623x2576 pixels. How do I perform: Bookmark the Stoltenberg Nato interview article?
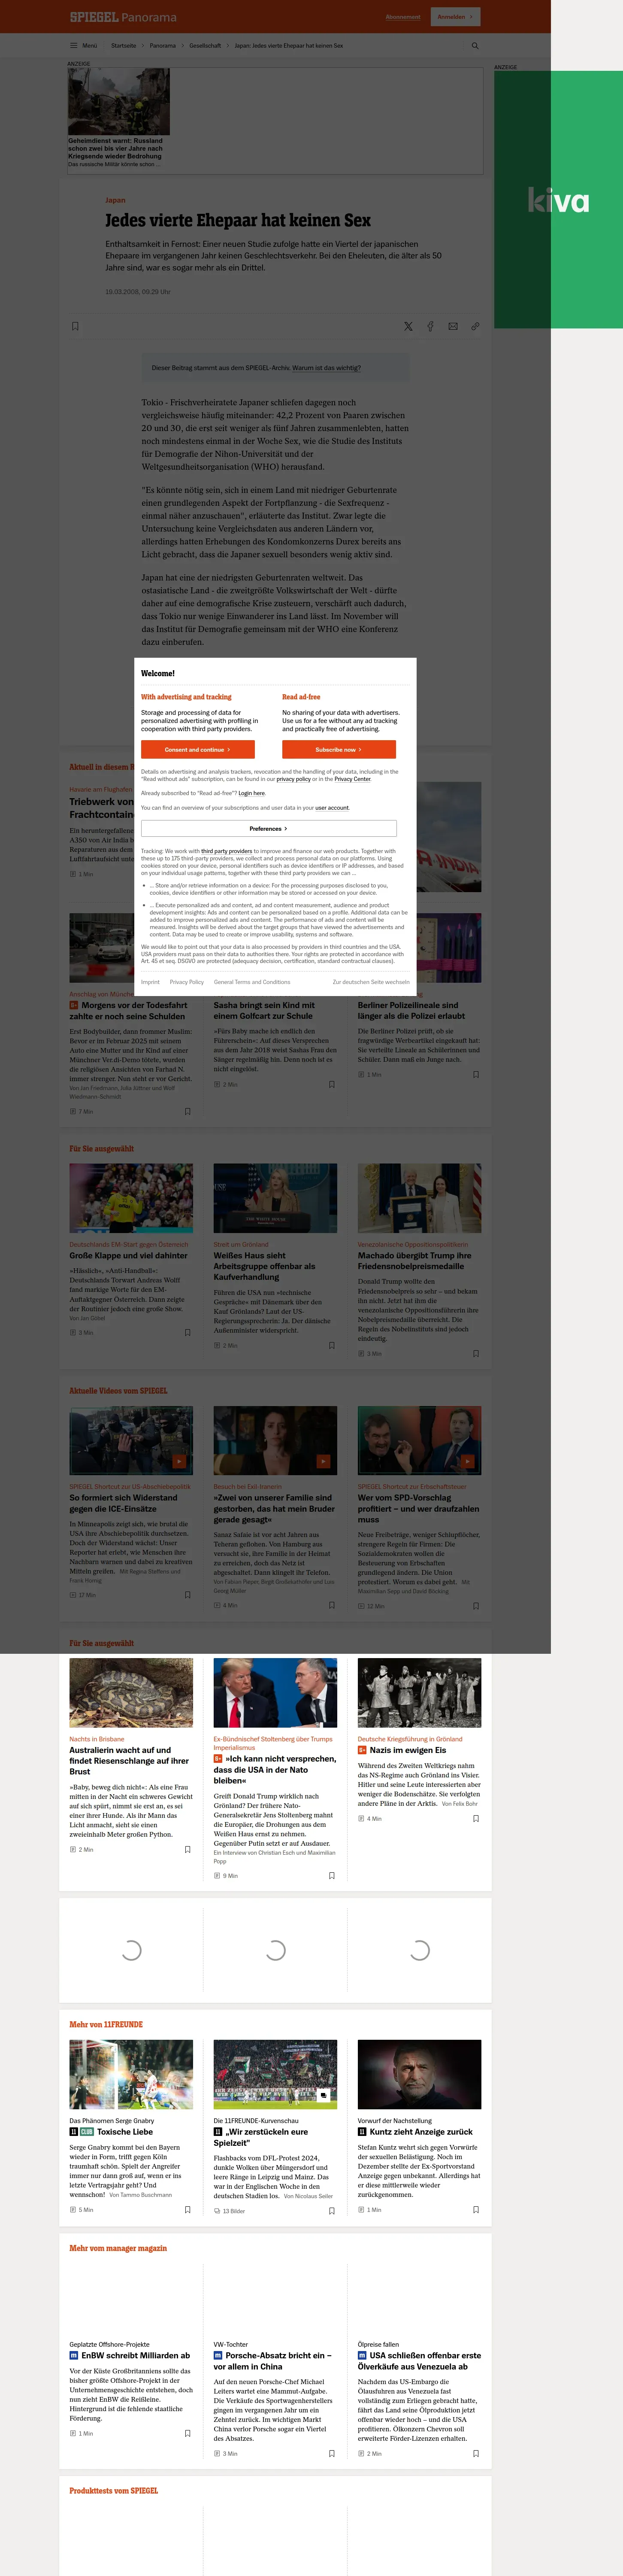[x=332, y=1876]
